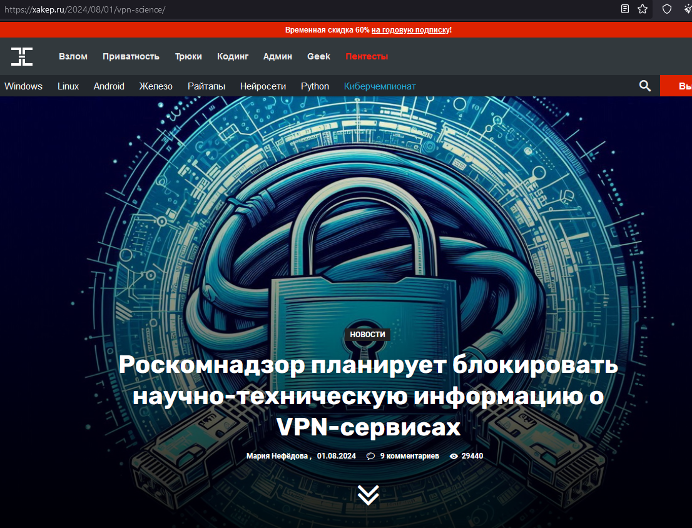Click the article date 01.08.2024
692x528 pixels.
tap(336, 456)
